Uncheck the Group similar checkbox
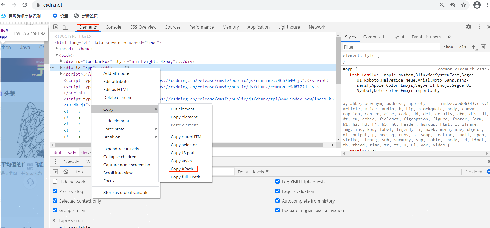The height and width of the screenshot is (228, 490). pos(55,210)
